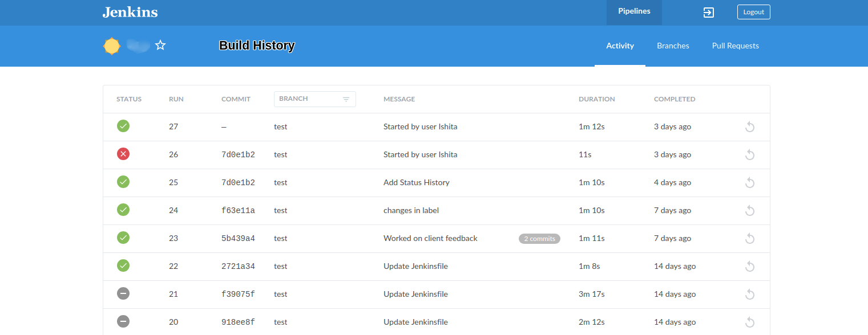Click the duration 11s for run 26
Image resolution: width=868 pixels, height=335 pixels.
click(585, 154)
